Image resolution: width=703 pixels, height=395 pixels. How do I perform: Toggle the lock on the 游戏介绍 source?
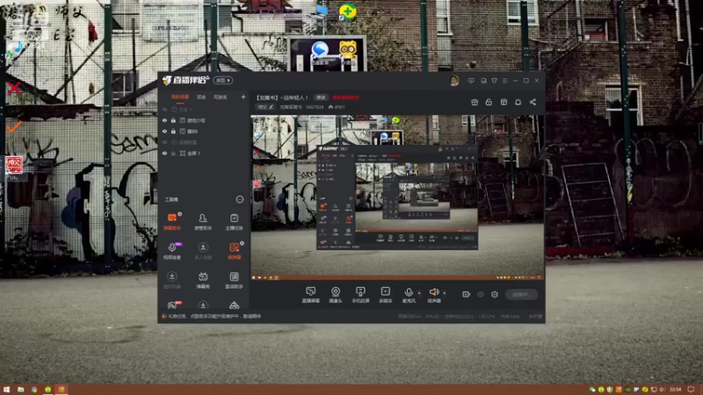click(173, 120)
